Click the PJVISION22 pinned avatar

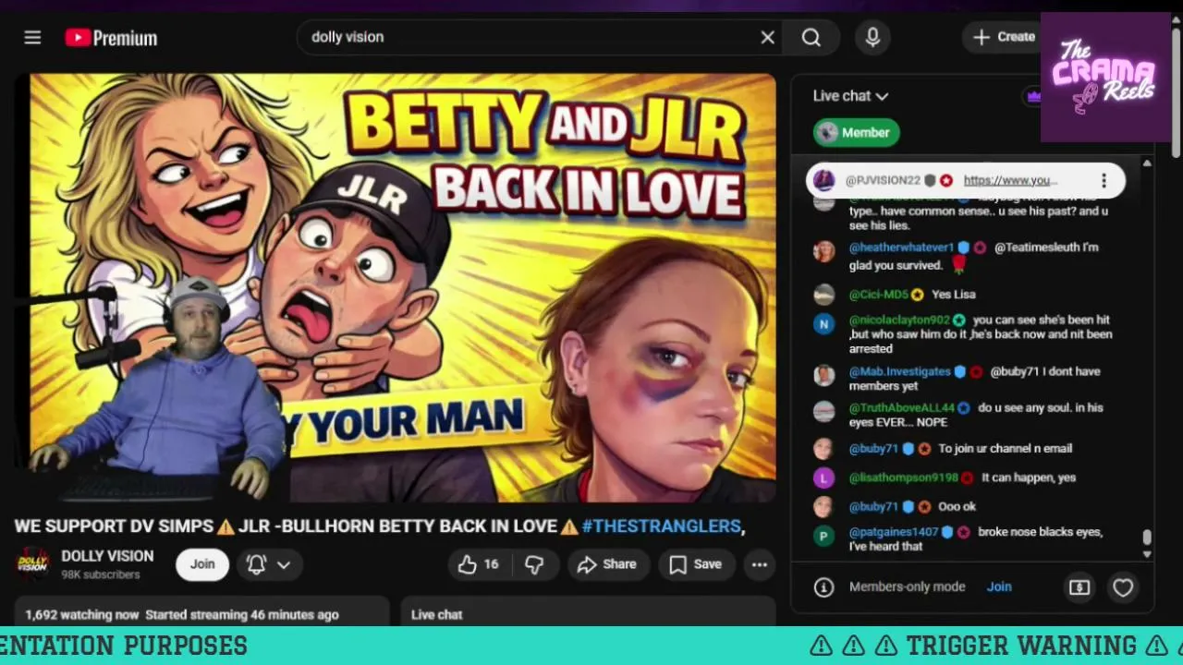pos(824,181)
